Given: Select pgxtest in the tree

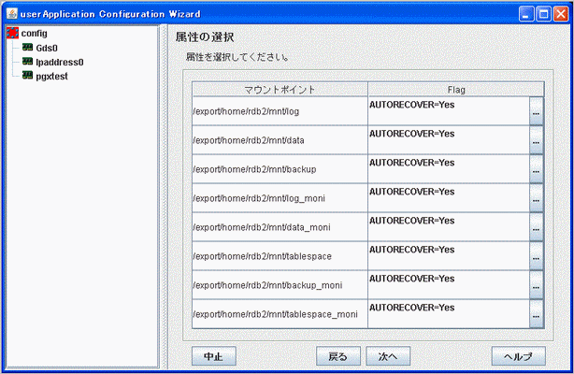Looking at the screenshot, I should click(51, 76).
